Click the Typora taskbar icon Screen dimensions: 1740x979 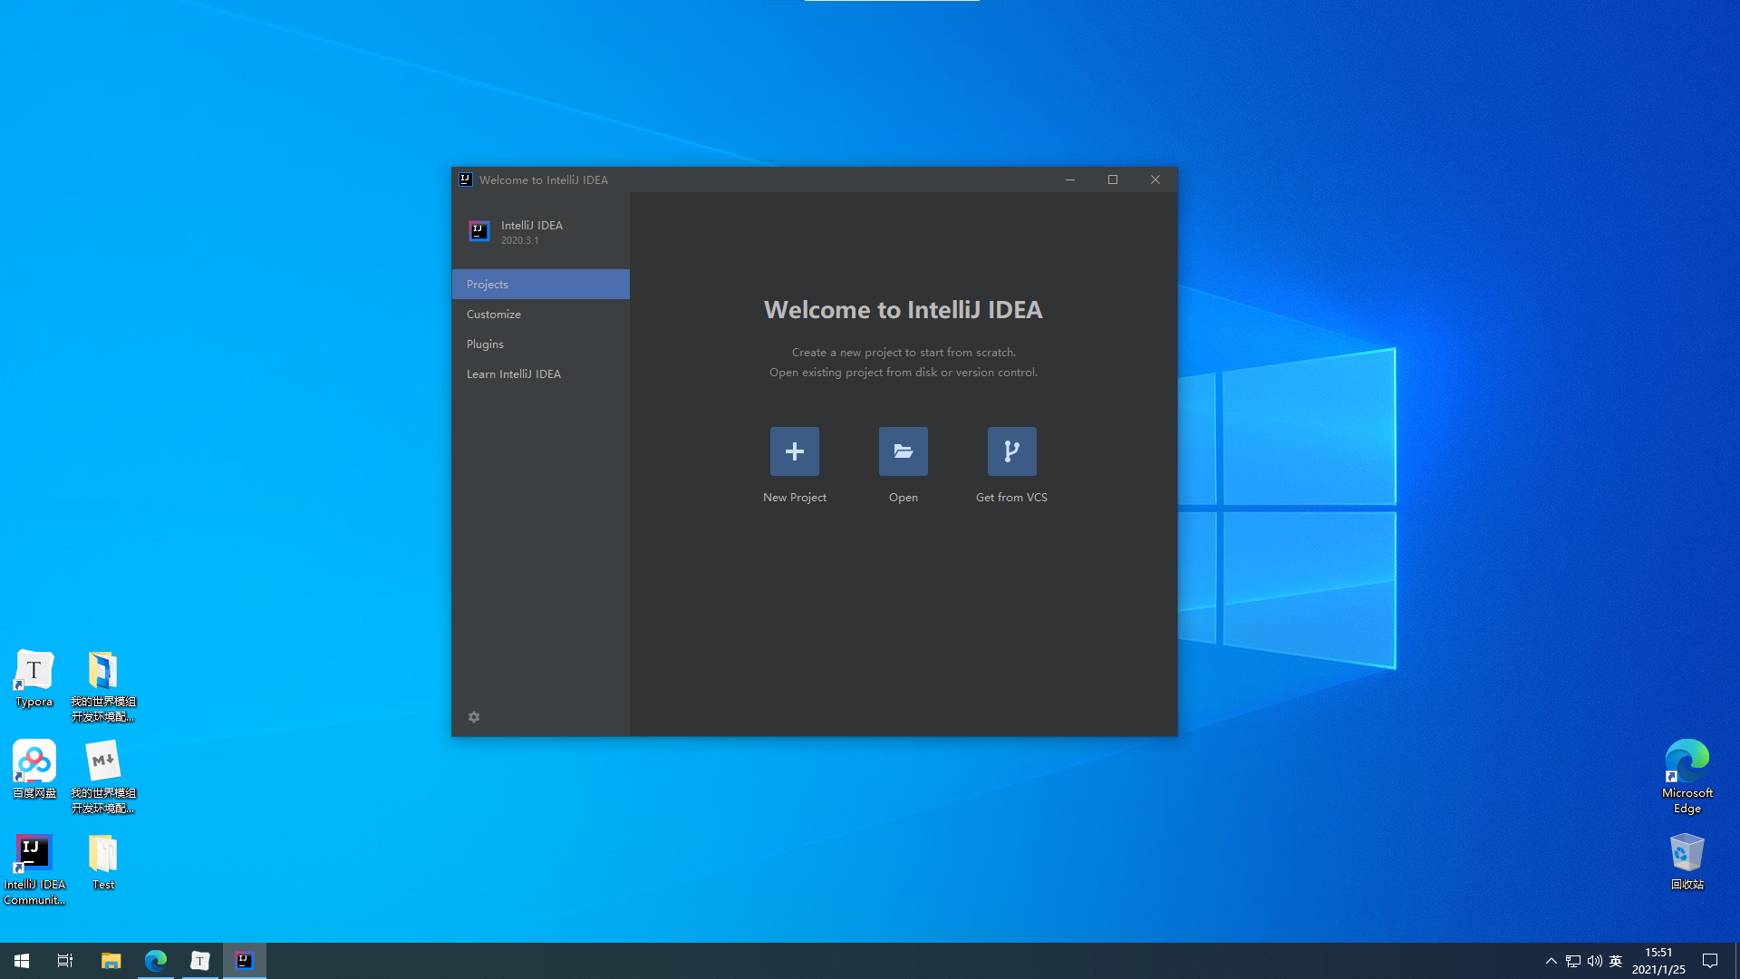coord(199,961)
